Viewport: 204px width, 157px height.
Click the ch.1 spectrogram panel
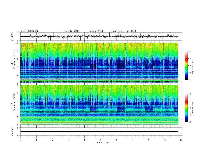tap(99, 63)
